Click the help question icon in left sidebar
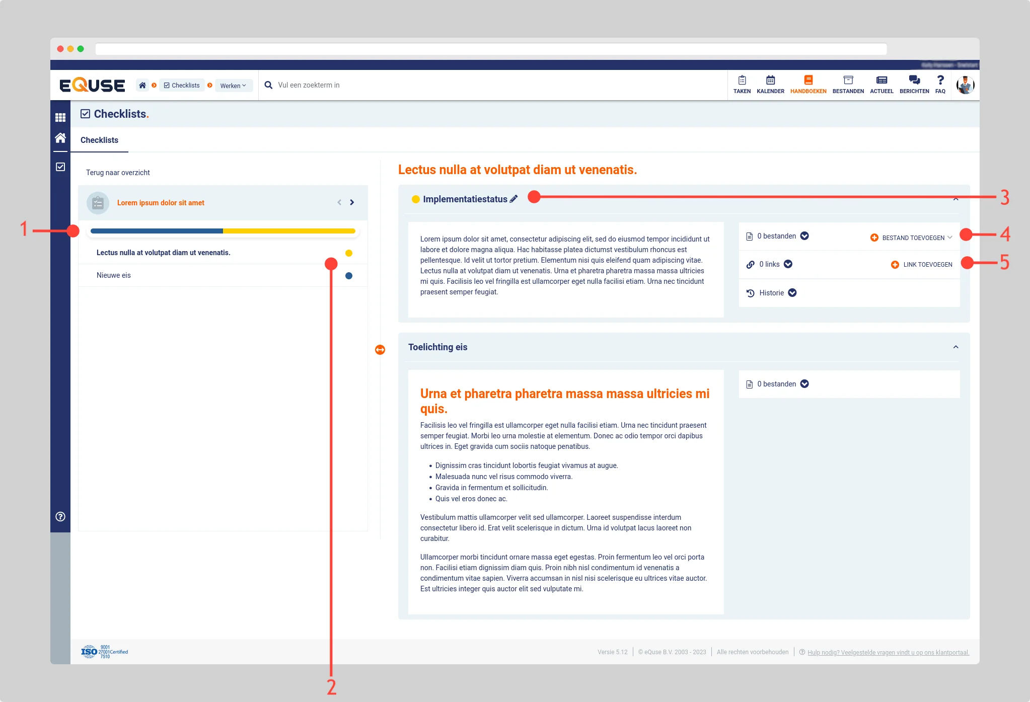This screenshot has height=702, width=1030. point(60,516)
